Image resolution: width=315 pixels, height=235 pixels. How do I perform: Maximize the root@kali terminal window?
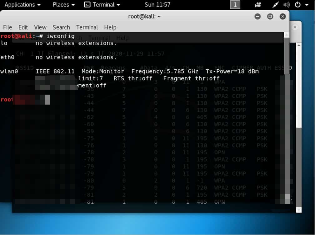pyautogui.click(x=270, y=16)
